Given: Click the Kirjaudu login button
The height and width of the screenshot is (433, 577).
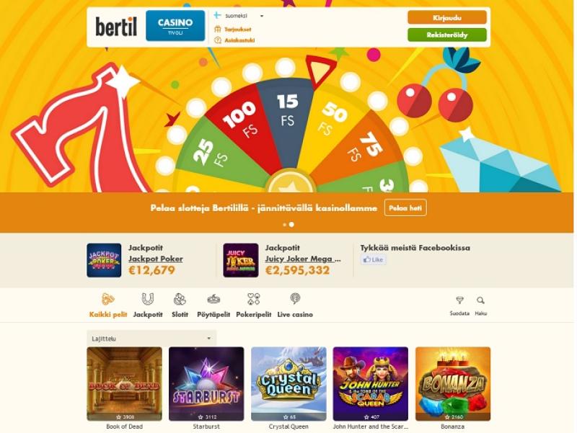Looking at the screenshot, I should click(x=447, y=17).
